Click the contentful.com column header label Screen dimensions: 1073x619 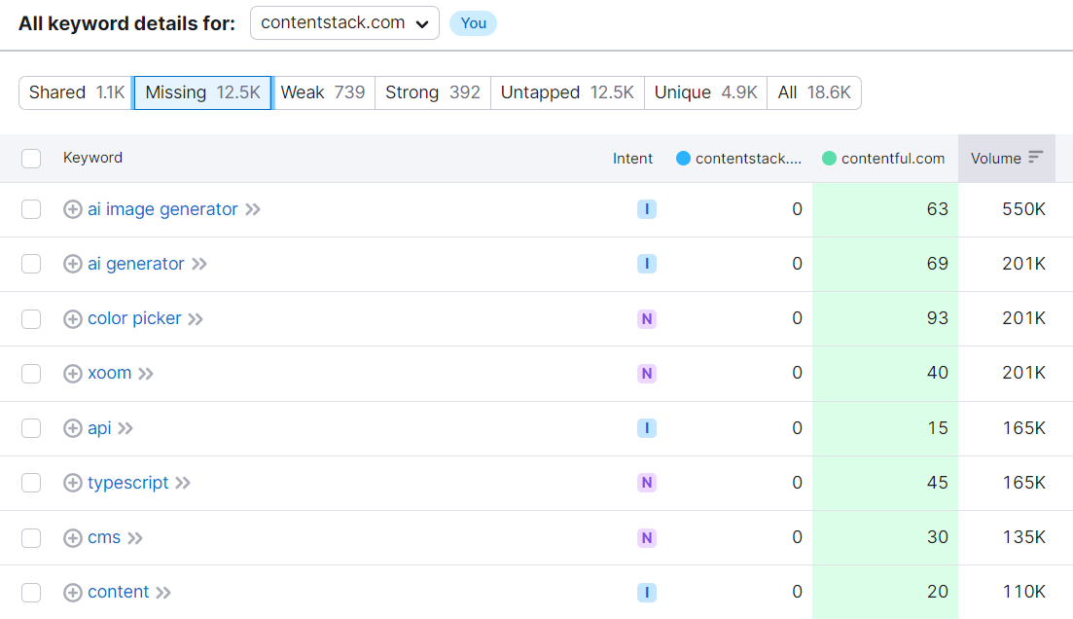click(x=893, y=159)
